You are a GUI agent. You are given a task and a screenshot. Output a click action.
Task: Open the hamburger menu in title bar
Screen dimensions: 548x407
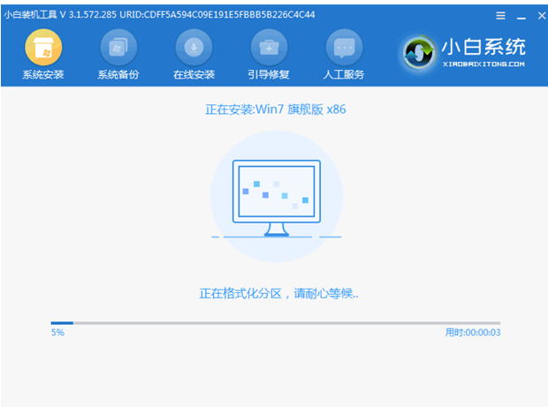click(x=501, y=15)
